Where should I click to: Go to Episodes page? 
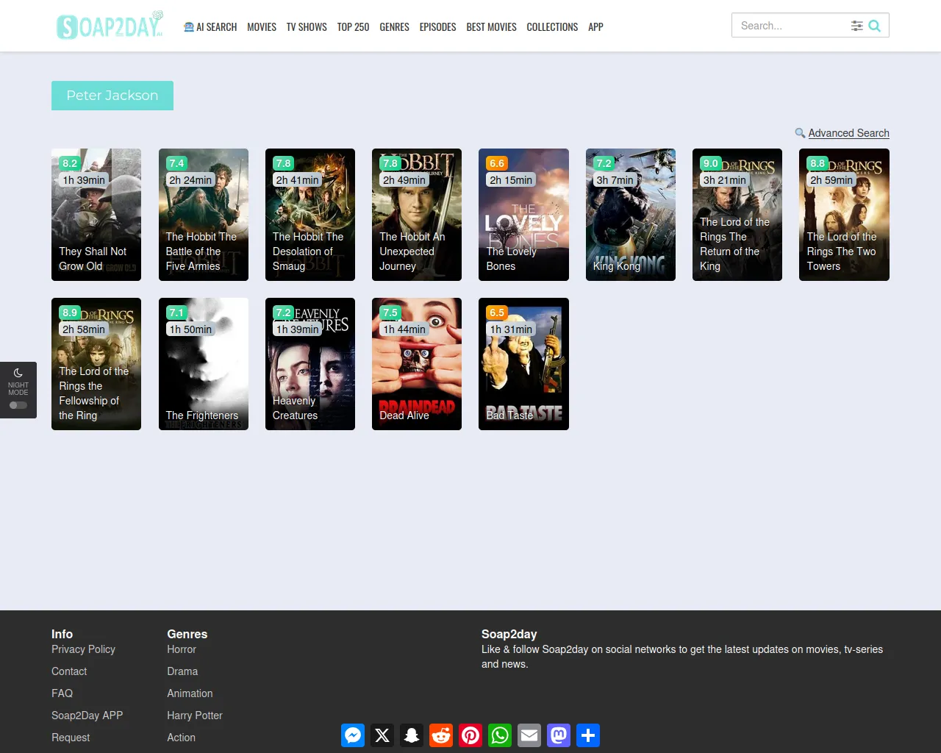click(x=437, y=26)
